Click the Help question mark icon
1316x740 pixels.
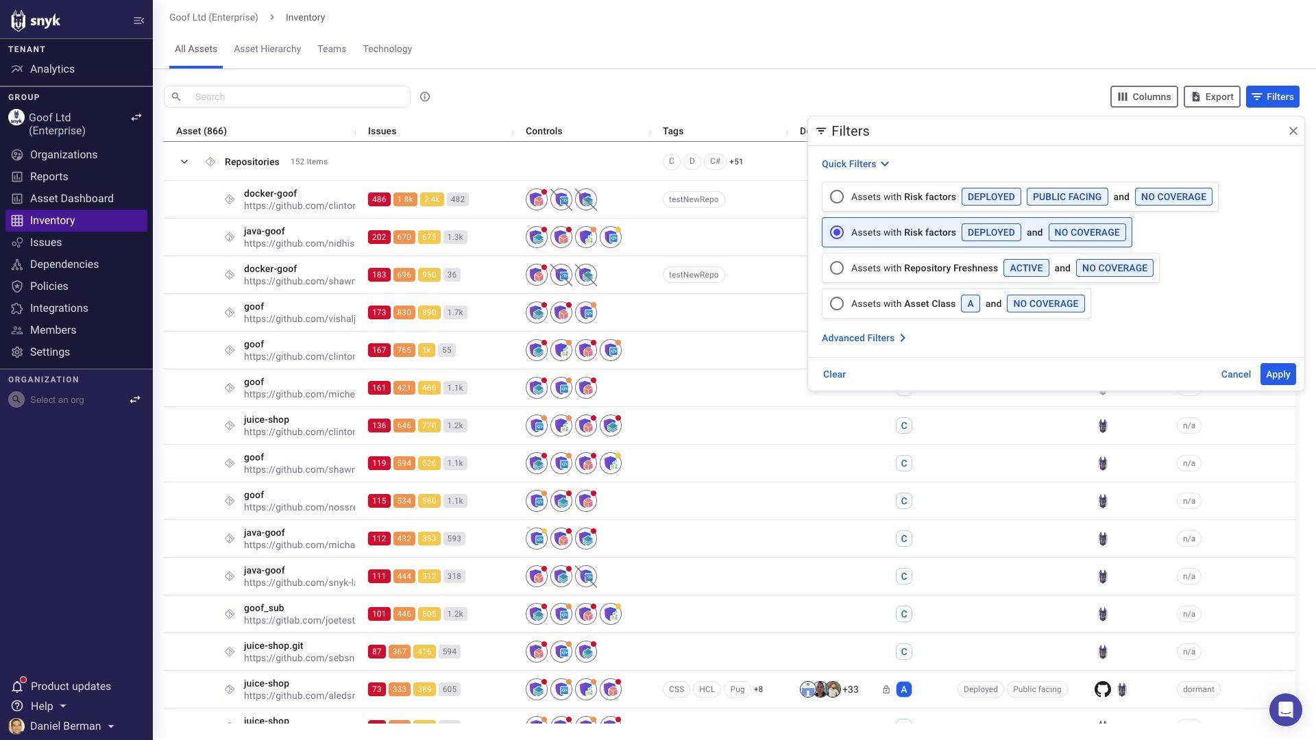coord(18,706)
